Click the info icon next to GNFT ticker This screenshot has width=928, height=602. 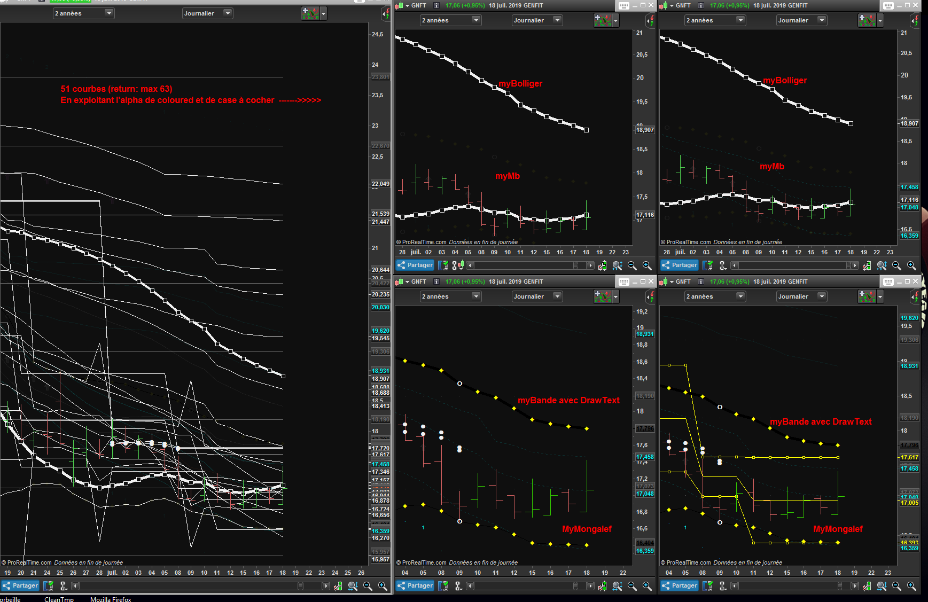point(436,5)
